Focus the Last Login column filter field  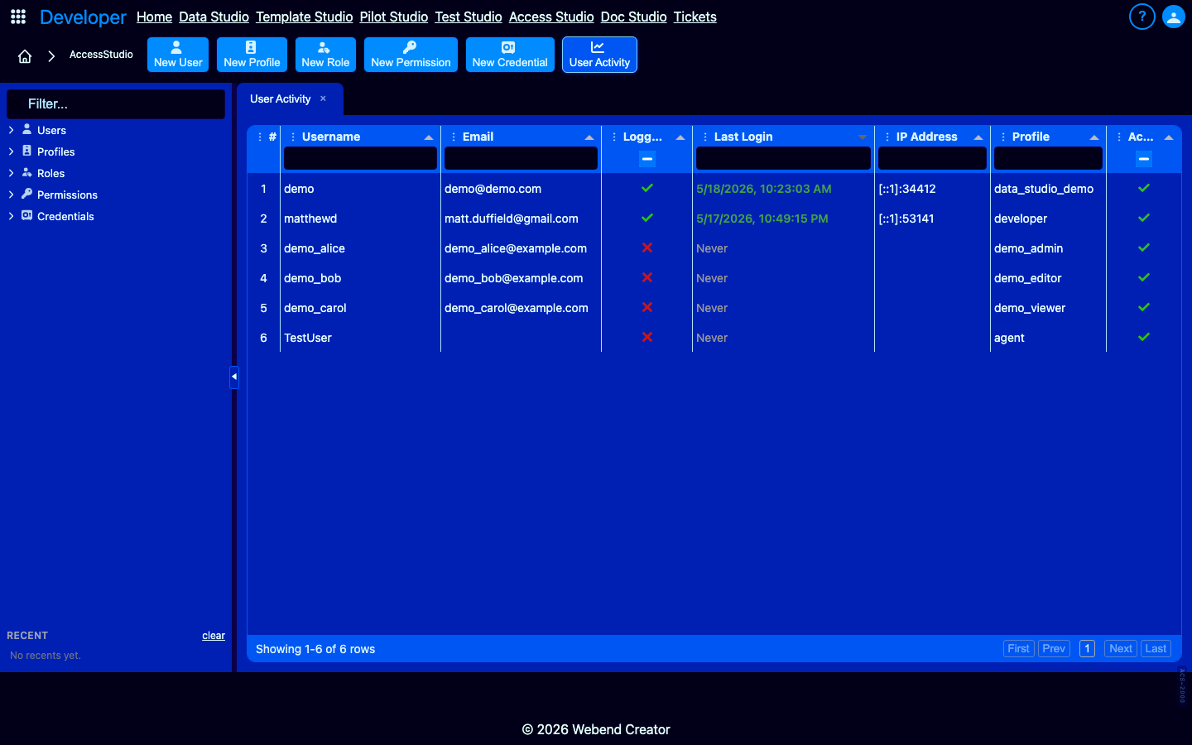pos(783,158)
